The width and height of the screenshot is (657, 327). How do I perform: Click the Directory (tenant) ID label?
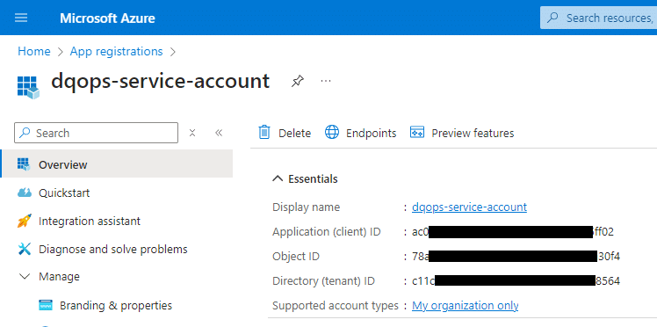coord(323,280)
